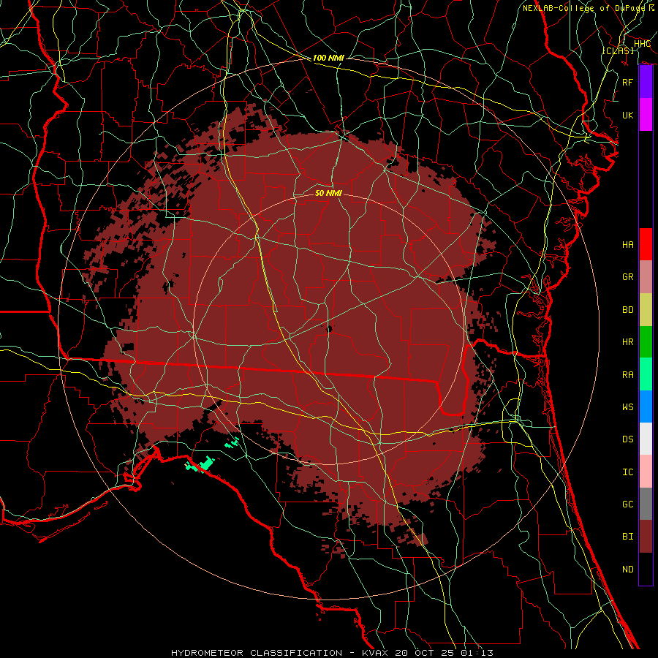Click the 50 NMI range ring label
Screen dimensions: 658x658
pos(328,193)
